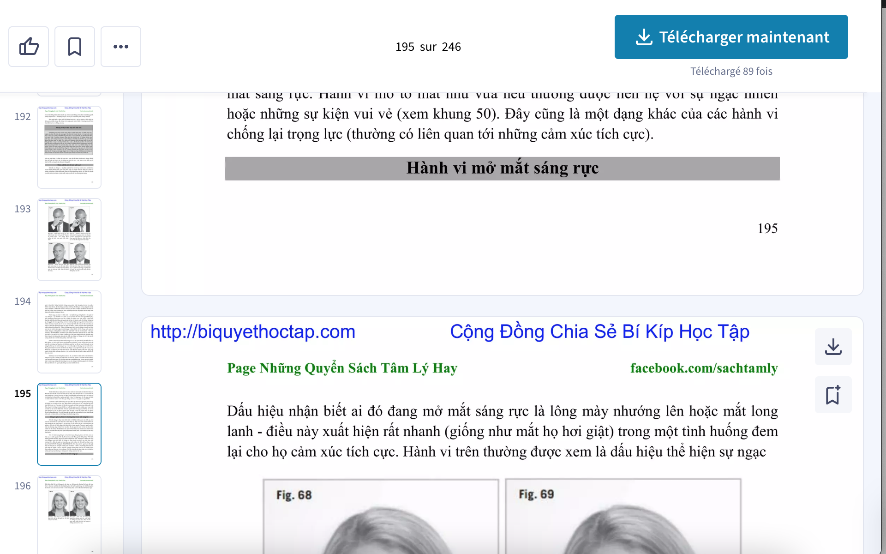Click the download icon beside the page

[833, 347]
